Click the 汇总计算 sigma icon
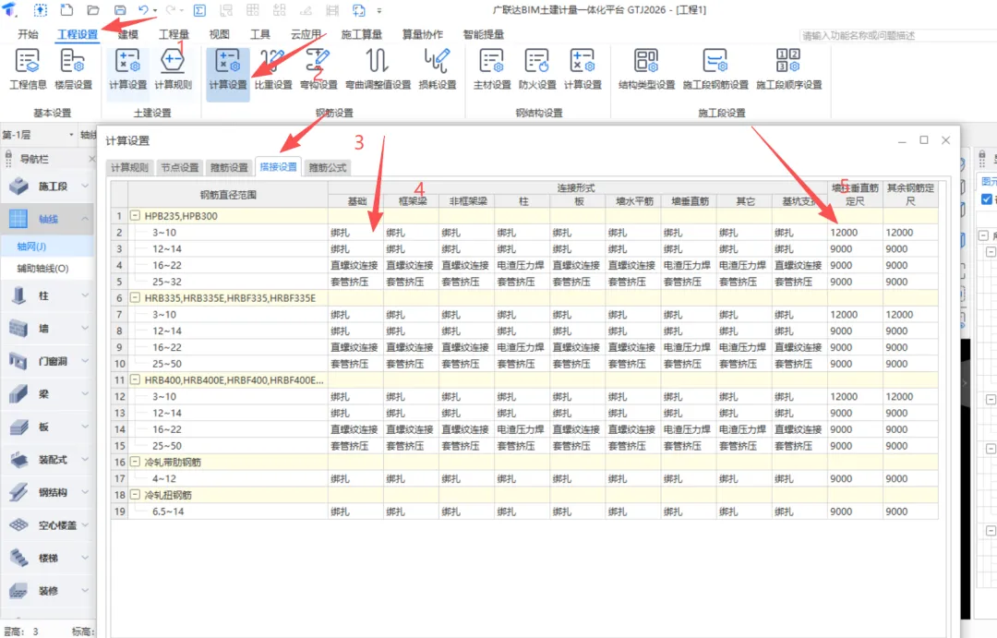This screenshot has width=997, height=638. [199, 10]
